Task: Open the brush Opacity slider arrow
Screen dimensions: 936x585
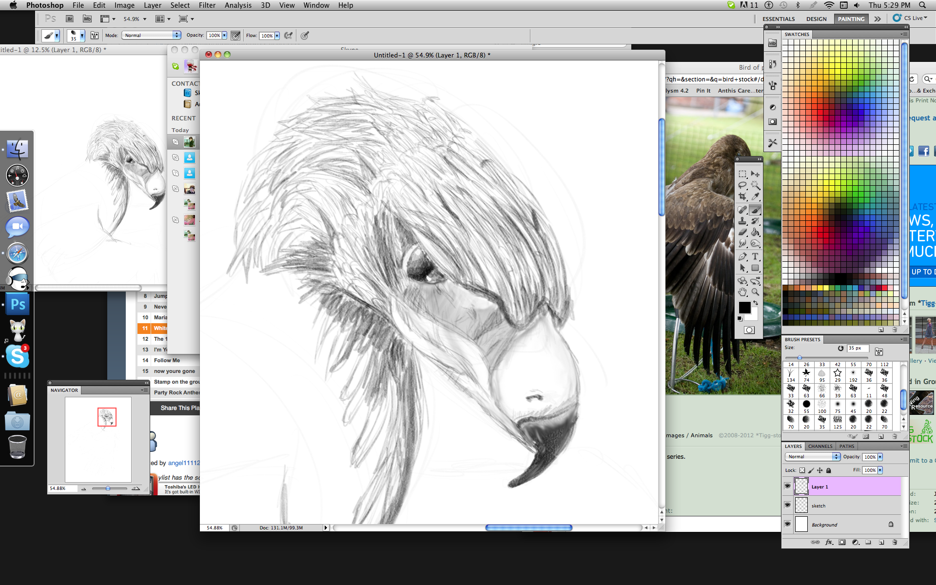Action: pyautogui.click(x=224, y=36)
